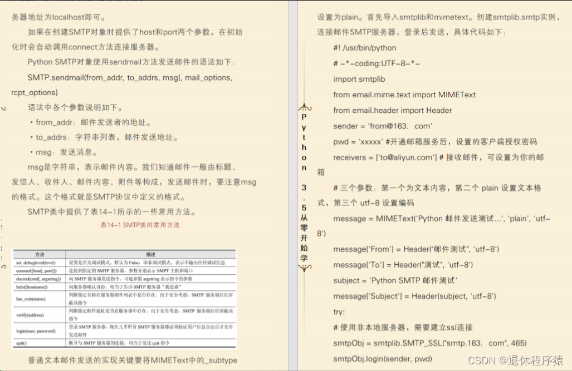Click the code line 'message = MIMEText('
The width and height of the screenshot is (572, 371).
click(x=442, y=219)
